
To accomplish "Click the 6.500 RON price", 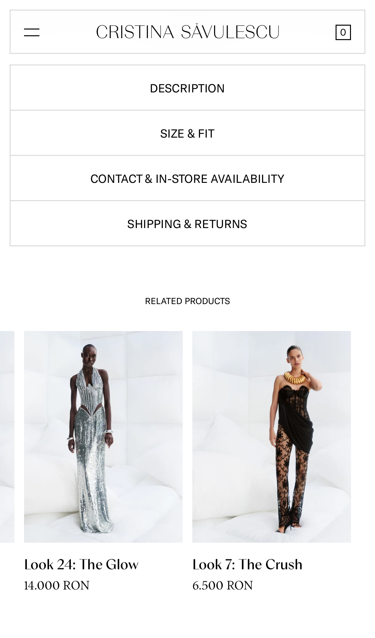I will 222,585.
